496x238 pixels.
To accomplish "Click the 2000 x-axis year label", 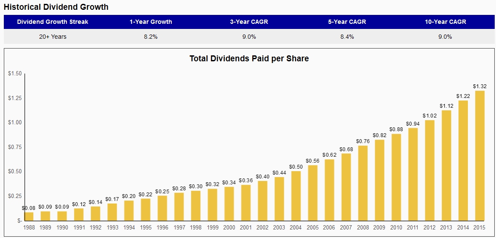I will tap(229, 227).
